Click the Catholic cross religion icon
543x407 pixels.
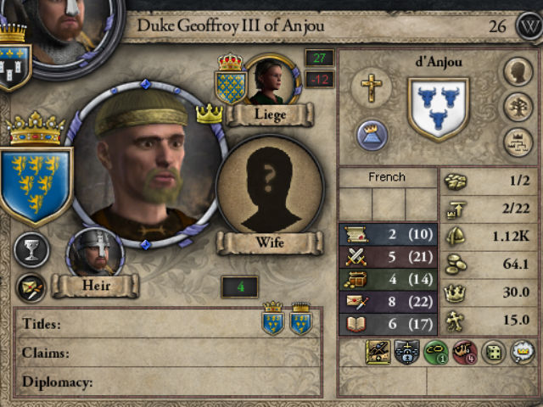[372, 88]
